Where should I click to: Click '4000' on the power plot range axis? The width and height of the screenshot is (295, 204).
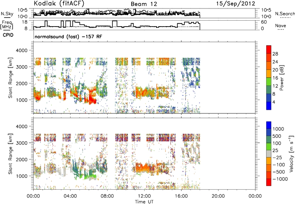click(21, 50)
